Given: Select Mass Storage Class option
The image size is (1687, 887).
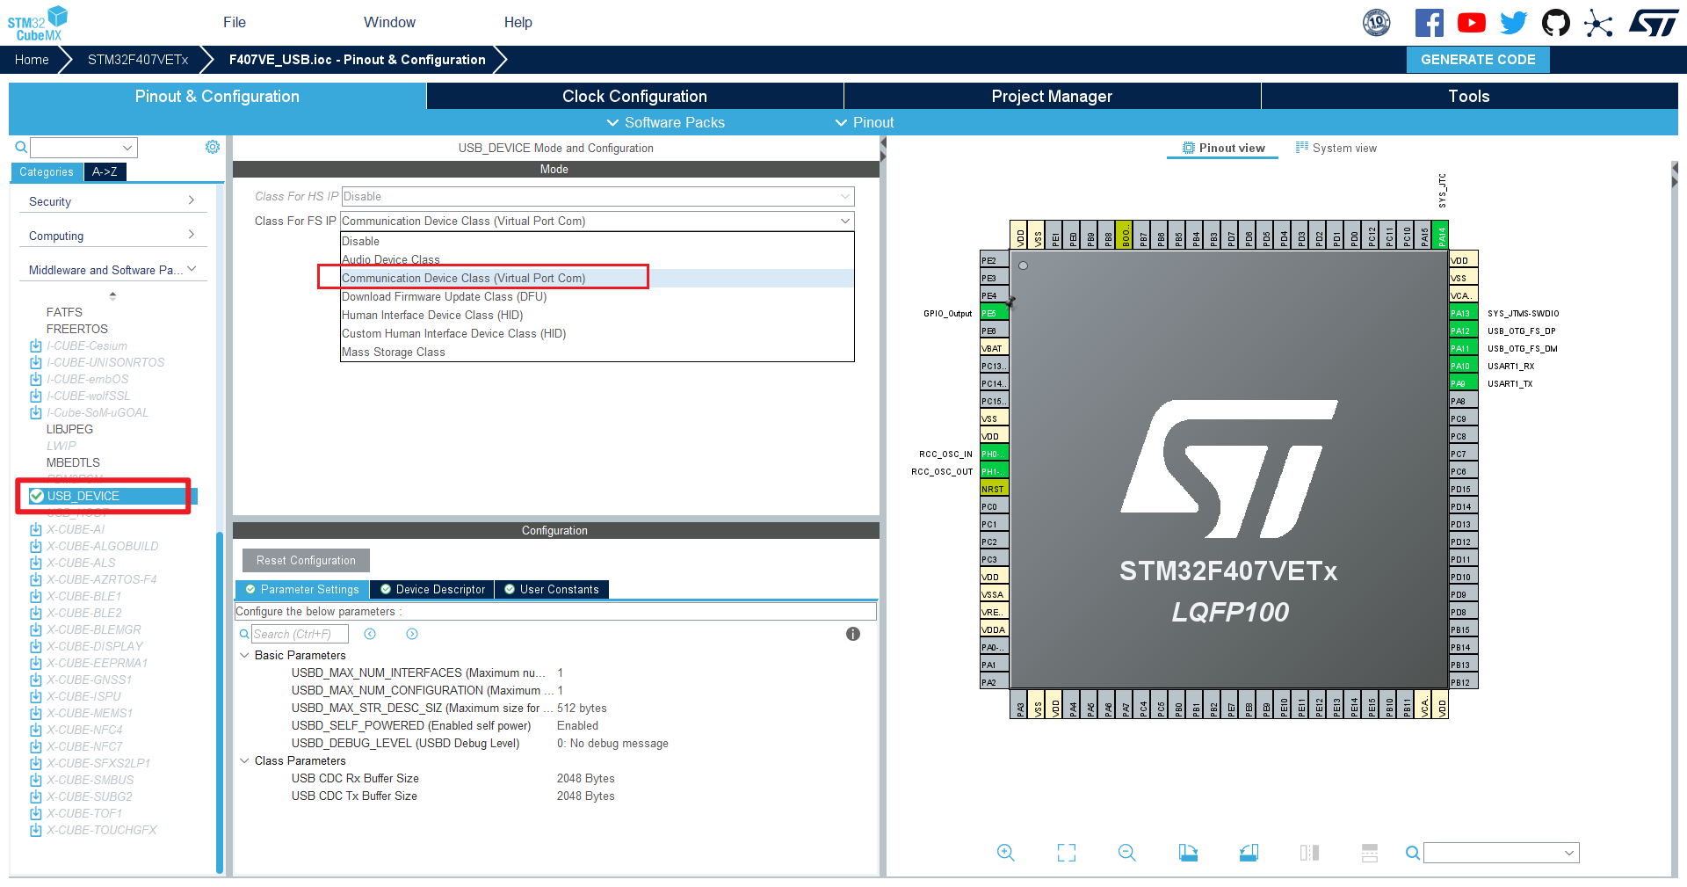Looking at the screenshot, I should pos(597,352).
